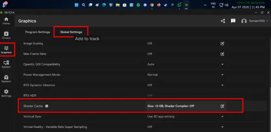The width and height of the screenshot is (271, 132).
Task: Edit the Max Frame Rate setting
Action: [x=222, y=54]
